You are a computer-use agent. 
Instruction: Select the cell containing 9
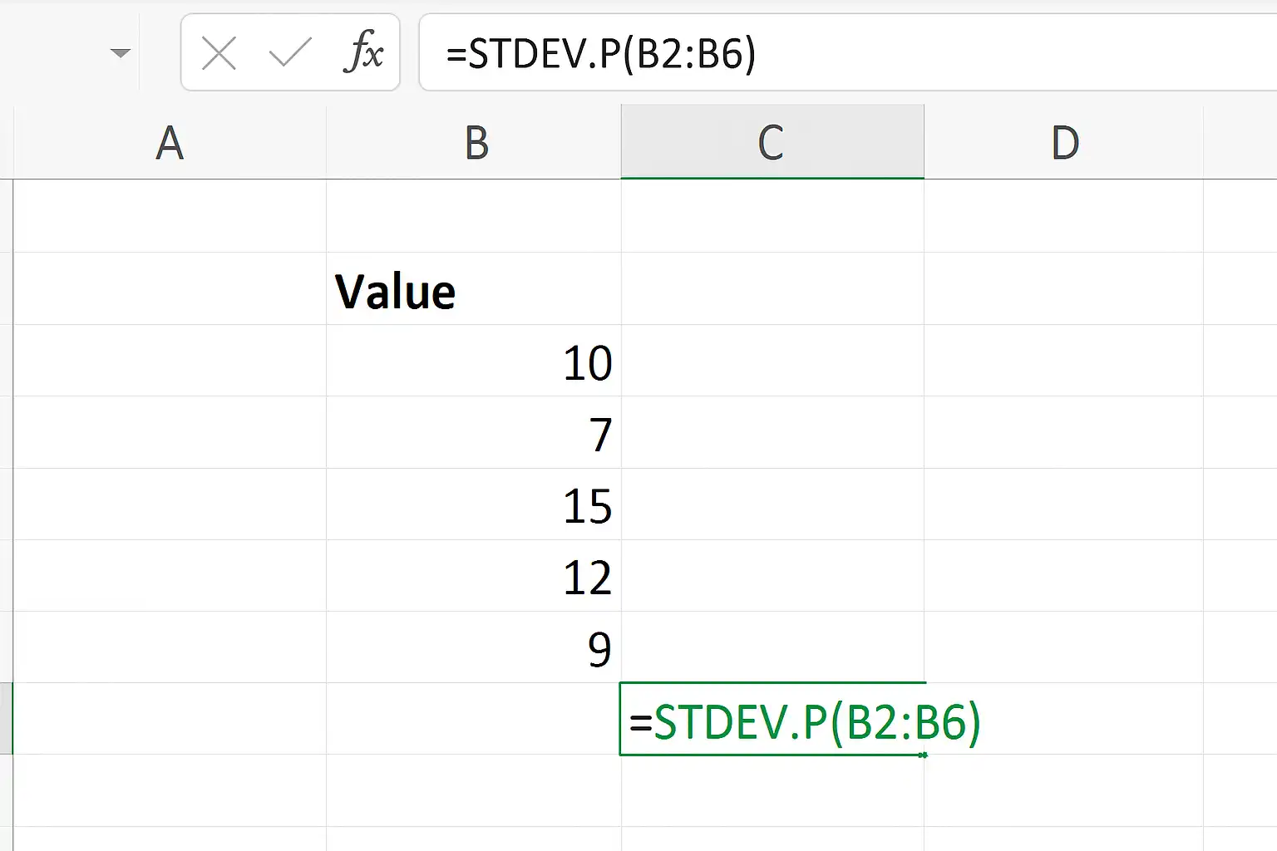click(x=474, y=647)
